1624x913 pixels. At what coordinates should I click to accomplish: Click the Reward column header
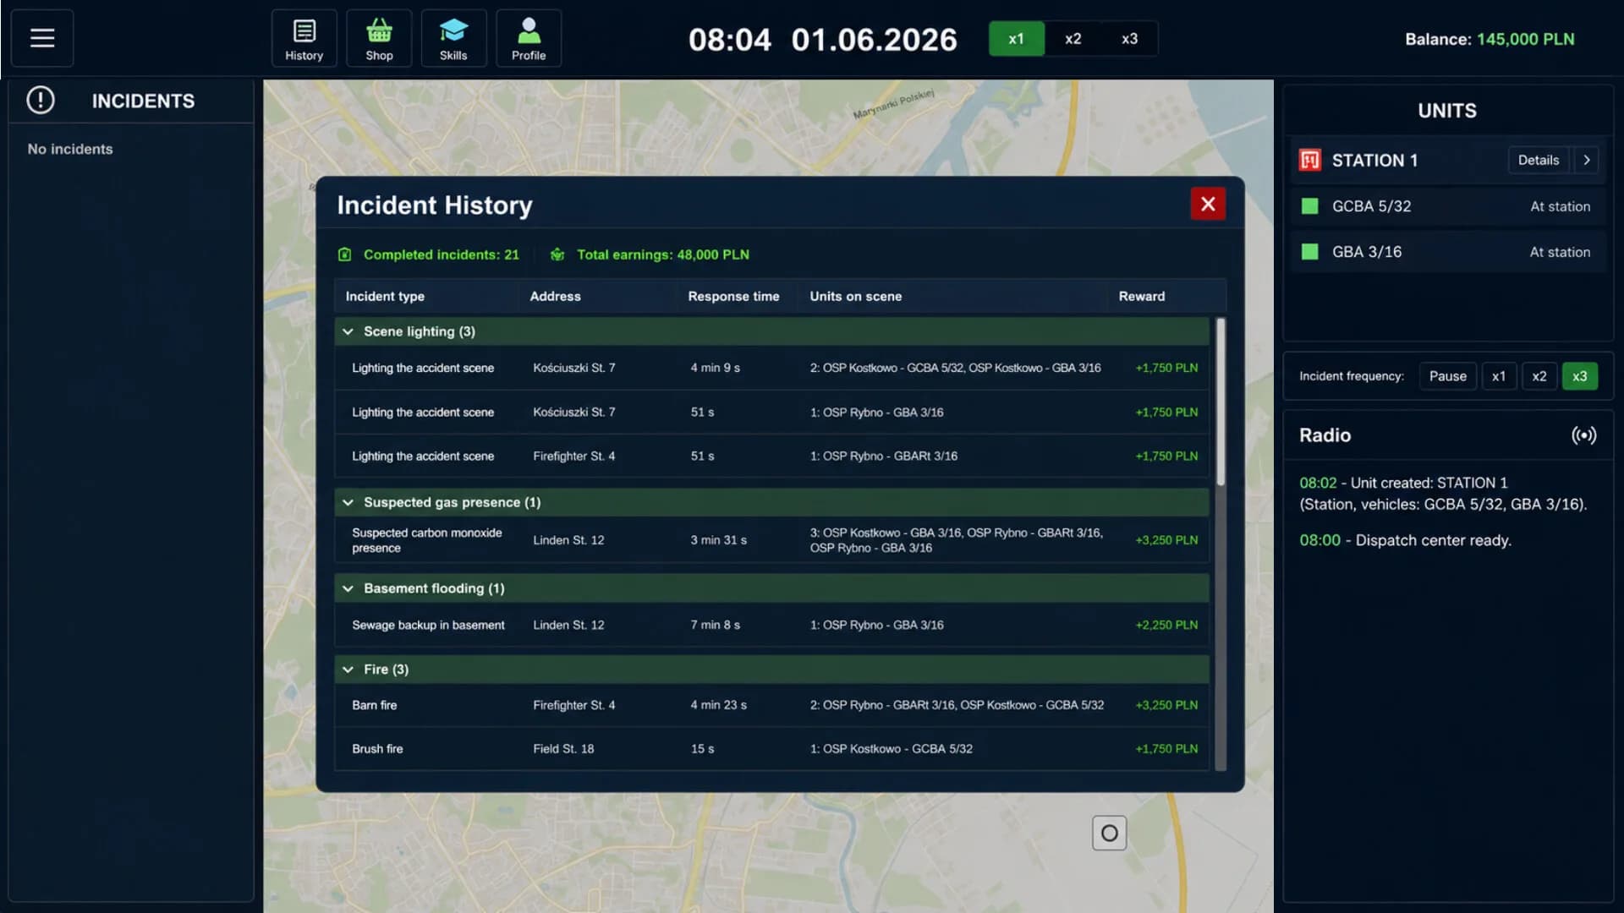pos(1141,296)
